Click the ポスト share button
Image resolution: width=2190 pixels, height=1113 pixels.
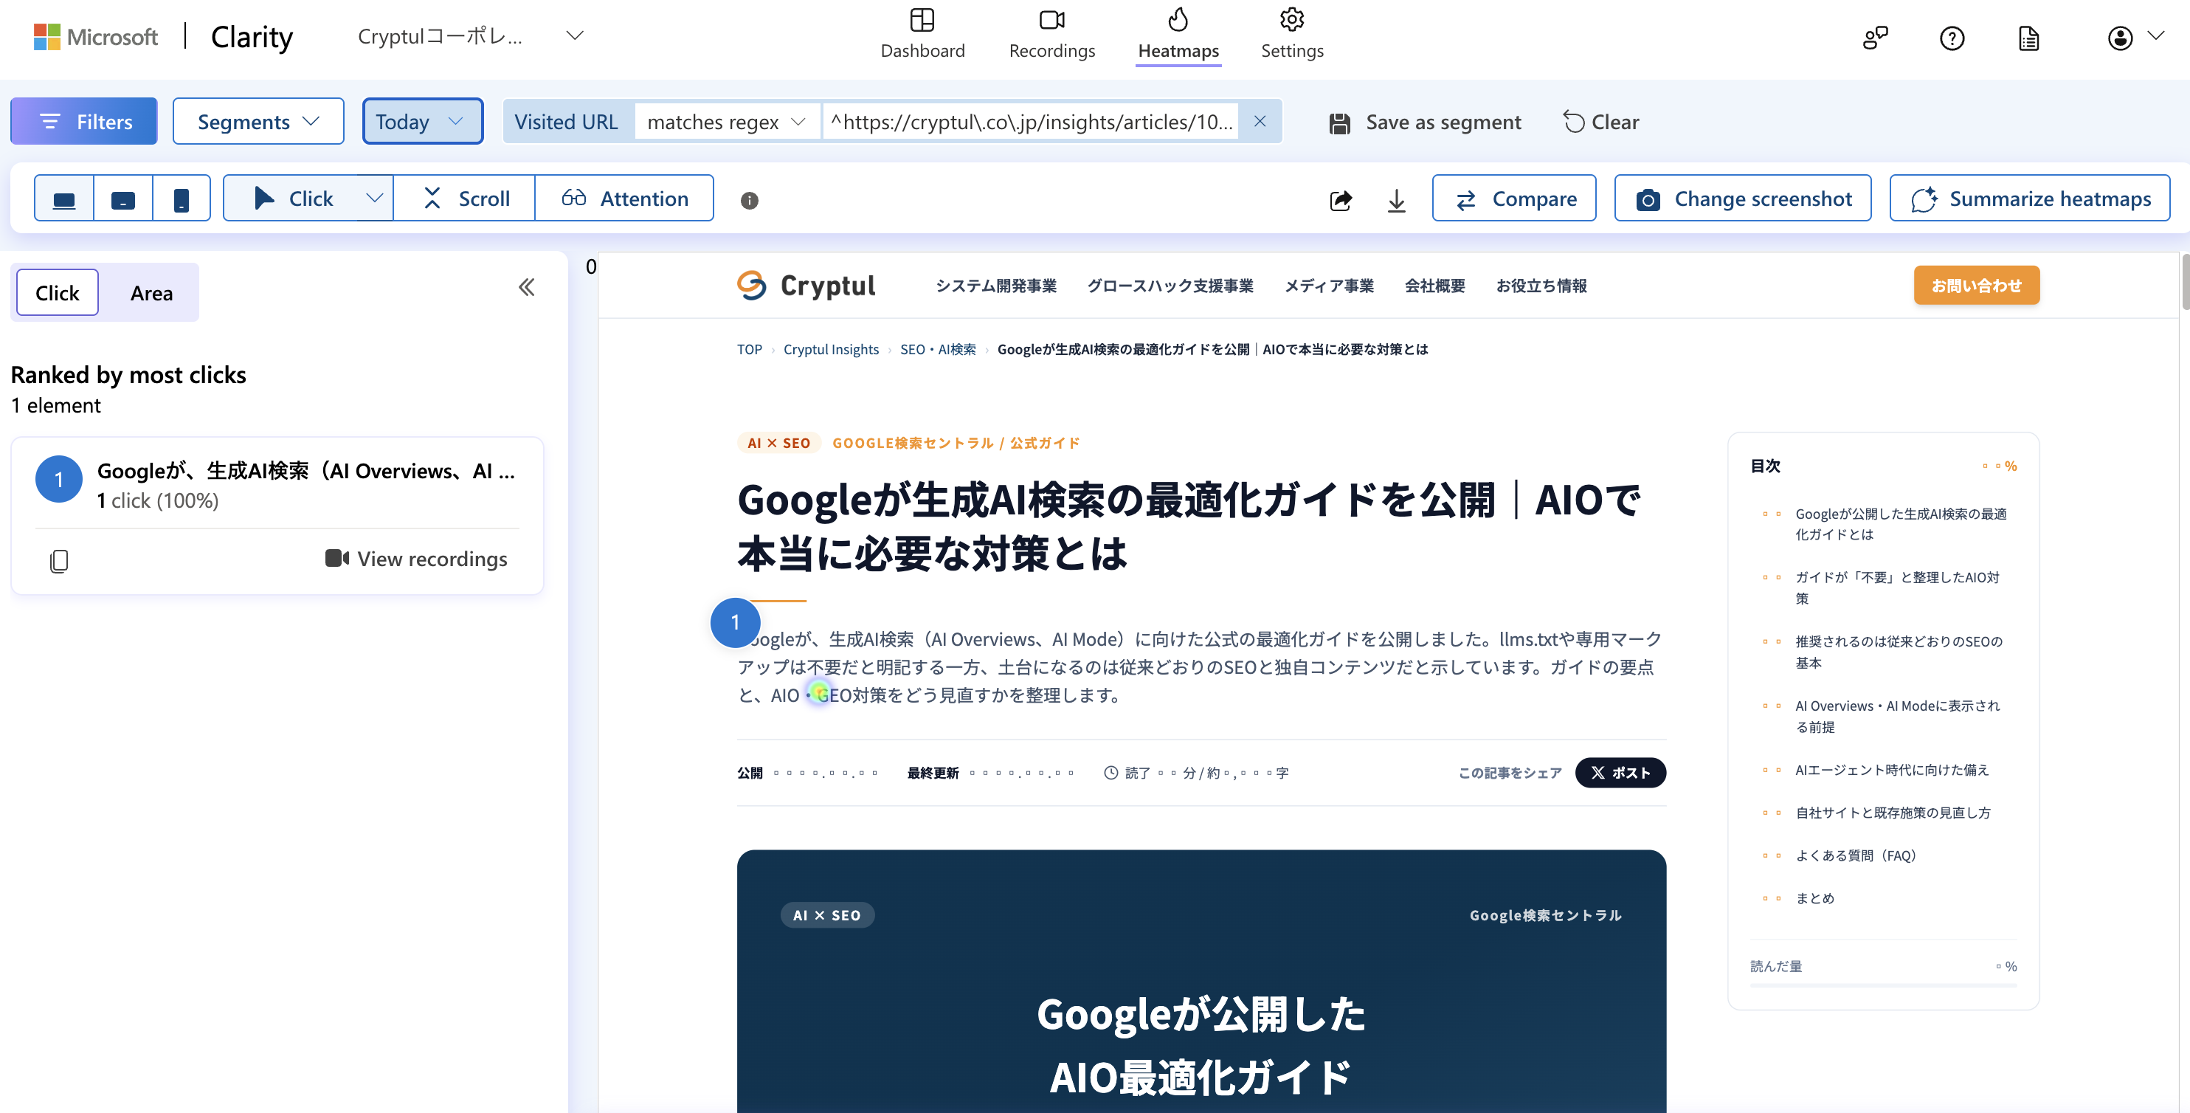tap(1620, 773)
